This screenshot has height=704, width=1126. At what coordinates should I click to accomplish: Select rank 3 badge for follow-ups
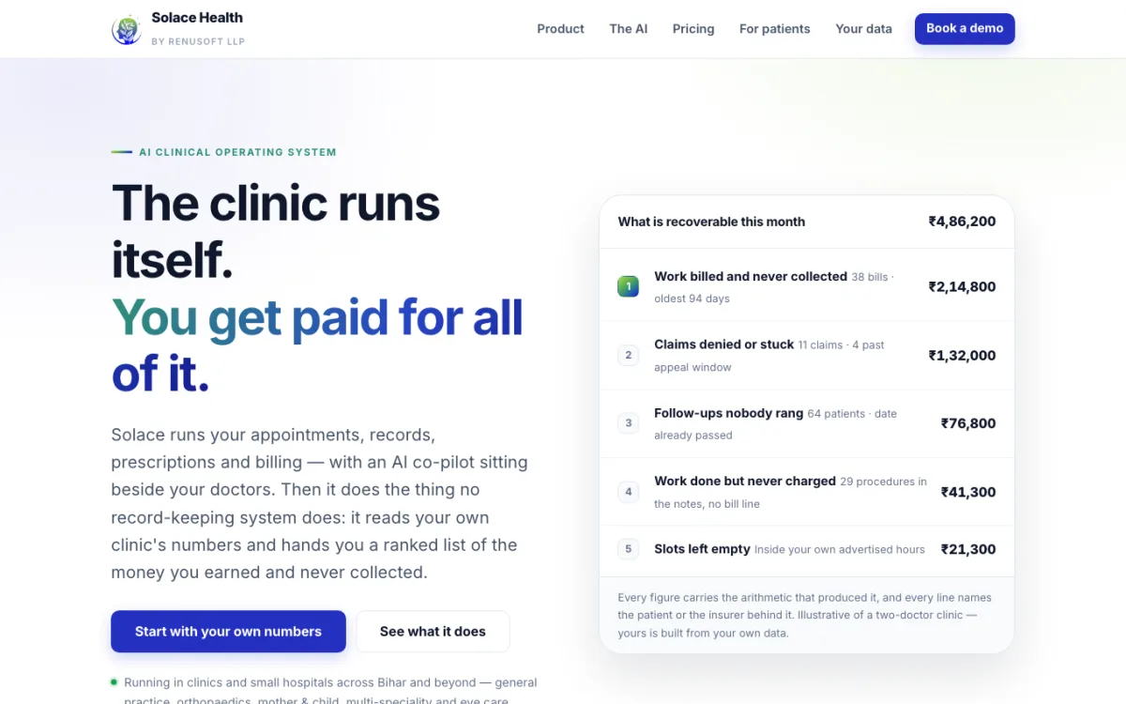[629, 423]
